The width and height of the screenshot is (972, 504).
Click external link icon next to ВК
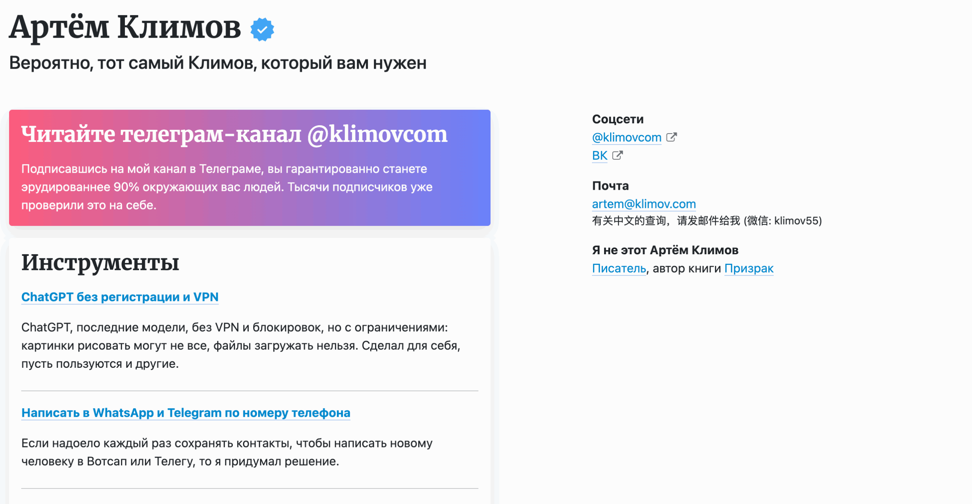tap(617, 155)
